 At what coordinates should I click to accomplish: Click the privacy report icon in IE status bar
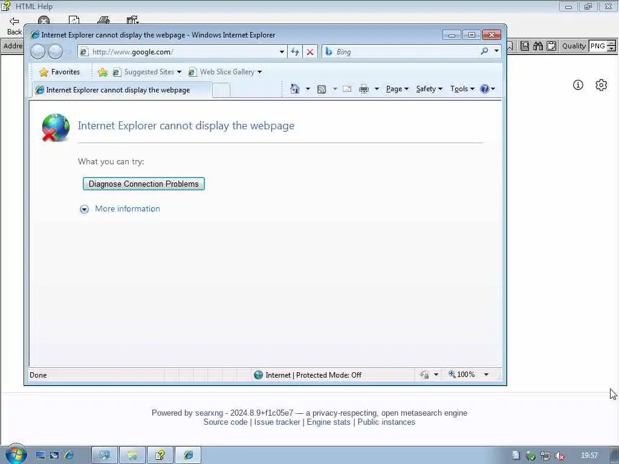pyautogui.click(x=425, y=375)
